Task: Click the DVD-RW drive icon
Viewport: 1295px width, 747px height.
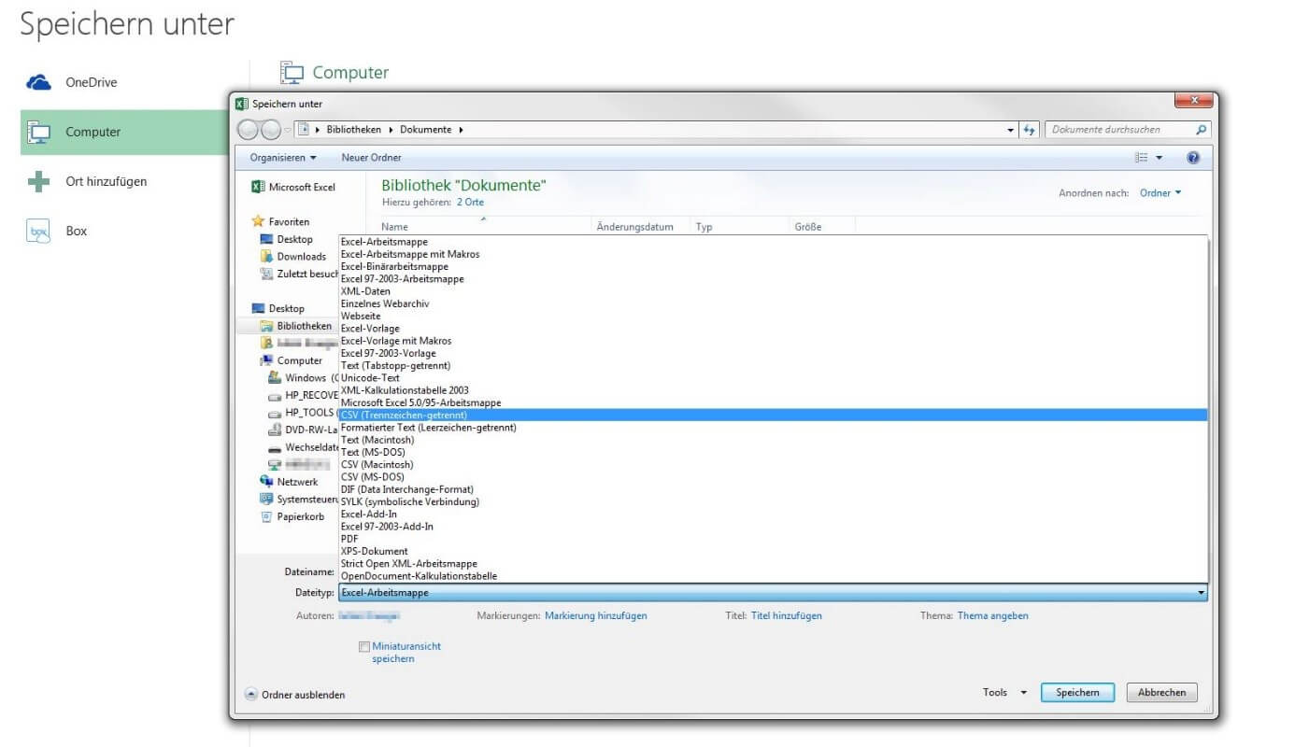Action: click(275, 430)
